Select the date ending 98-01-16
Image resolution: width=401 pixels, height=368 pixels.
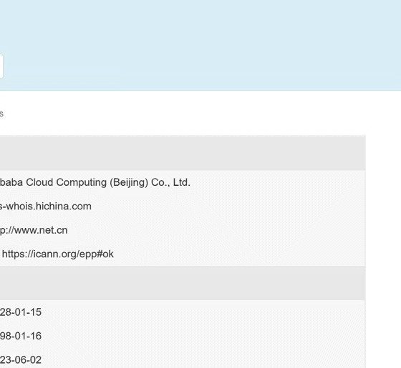pyautogui.click(x=21, y=336)
